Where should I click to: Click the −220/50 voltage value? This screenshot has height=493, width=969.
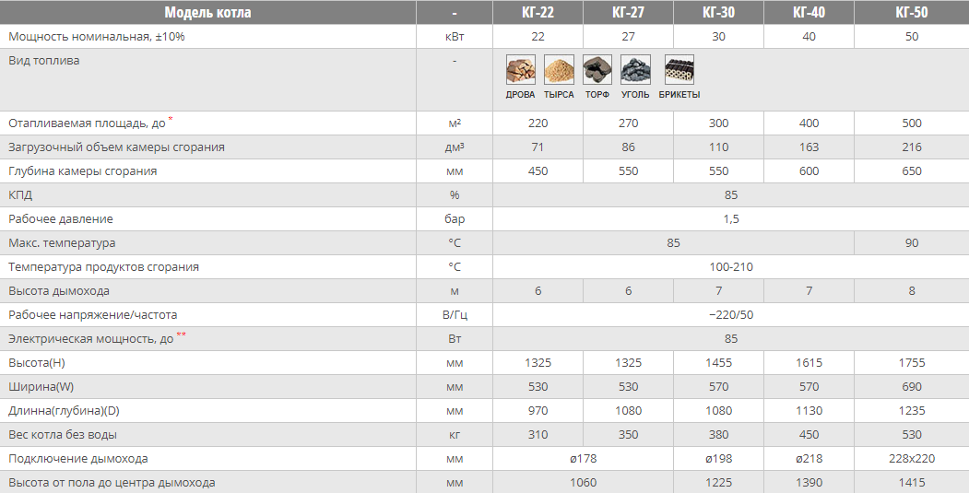click(730, 315)
